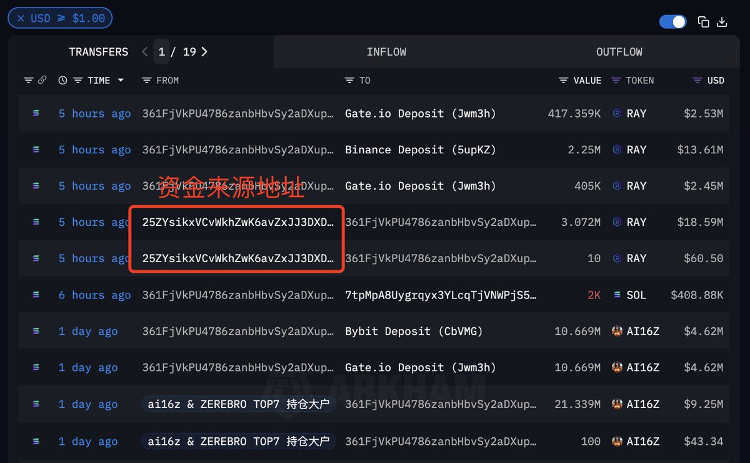Click the page number field showing 1

(161, 52)
